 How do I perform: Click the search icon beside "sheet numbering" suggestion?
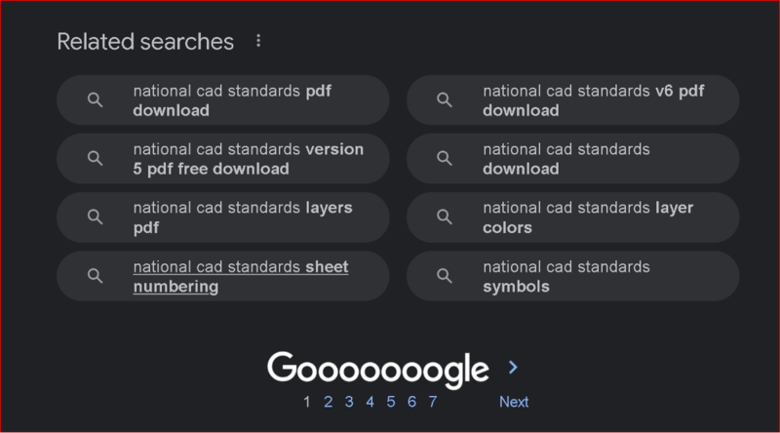[95, 276]
